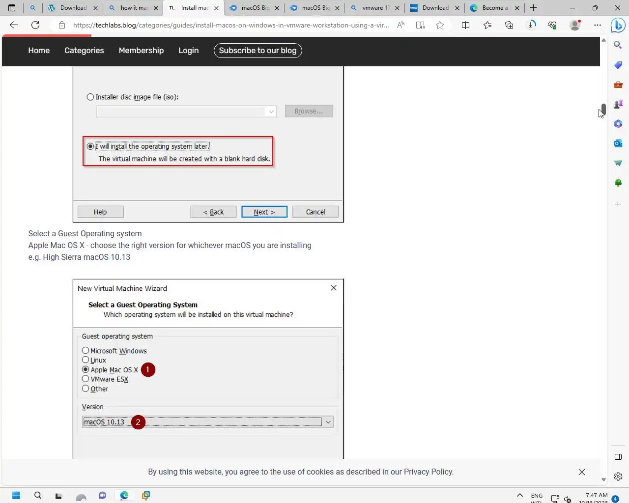The height and width of the screenshot is (503, 629).
Task: Click the Browse... button
Action: click(309, 112)
